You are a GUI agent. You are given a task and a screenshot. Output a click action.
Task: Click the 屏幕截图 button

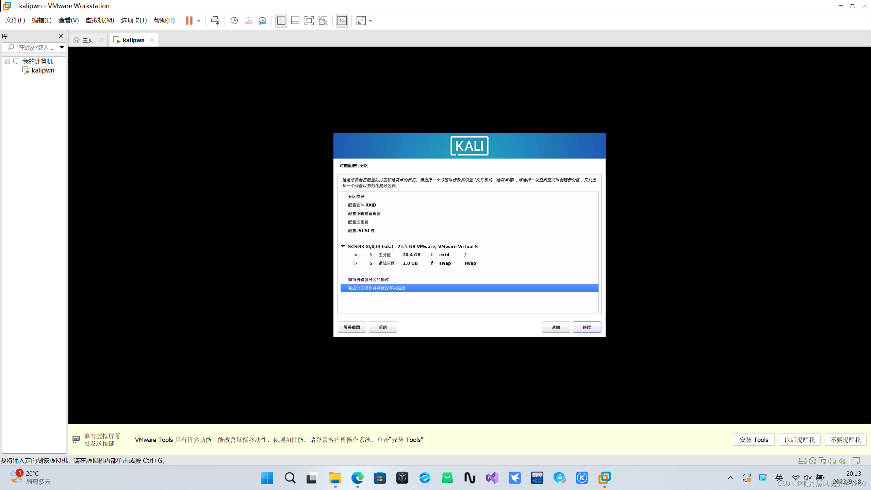click(x=352, y=327)
